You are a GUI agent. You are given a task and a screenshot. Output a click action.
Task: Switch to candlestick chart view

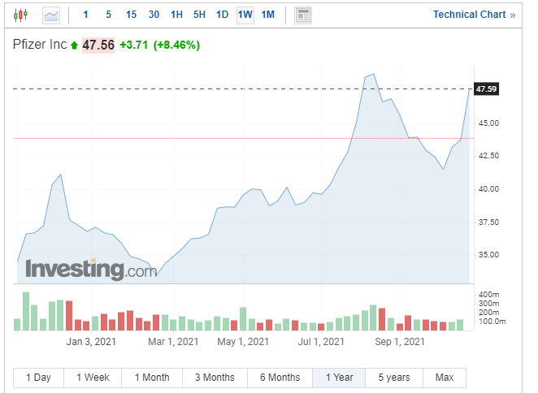20,15
